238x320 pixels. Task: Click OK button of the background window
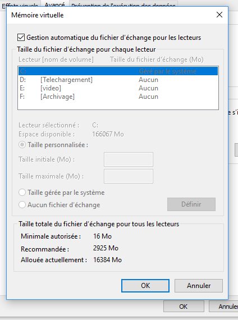point(184,307)
